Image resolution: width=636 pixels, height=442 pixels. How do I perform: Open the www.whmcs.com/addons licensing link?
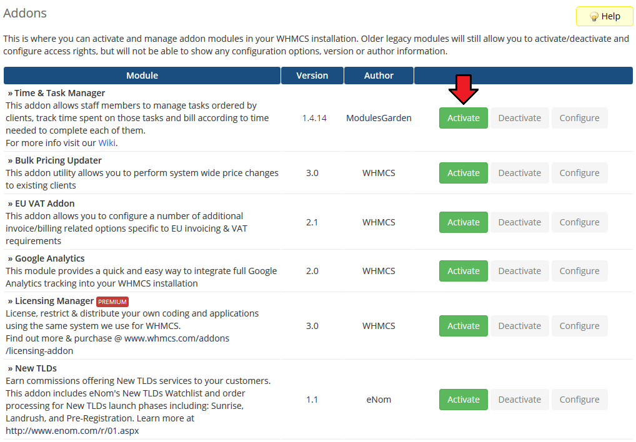(x=176, y=338)
